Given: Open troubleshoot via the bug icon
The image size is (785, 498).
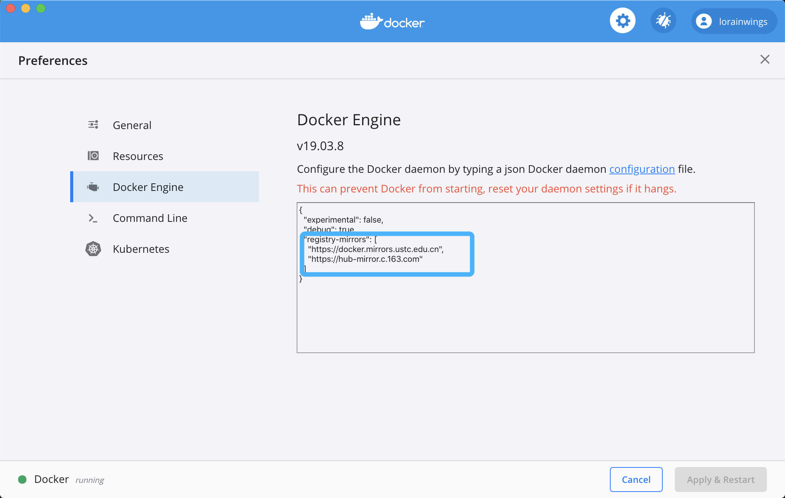Looking at the screenshot, I should (663, 21).
